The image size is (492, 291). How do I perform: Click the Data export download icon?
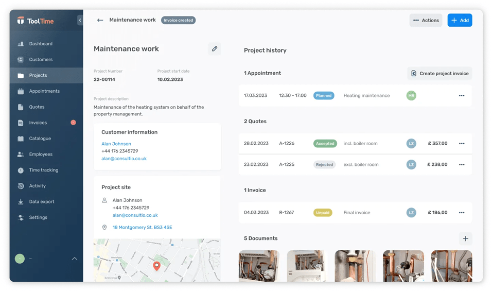click(x=21, y=201)
